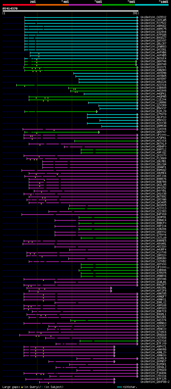Select the UniRef100_Q43381 label

[x=153, y=49]
